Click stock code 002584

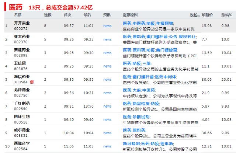21,149
